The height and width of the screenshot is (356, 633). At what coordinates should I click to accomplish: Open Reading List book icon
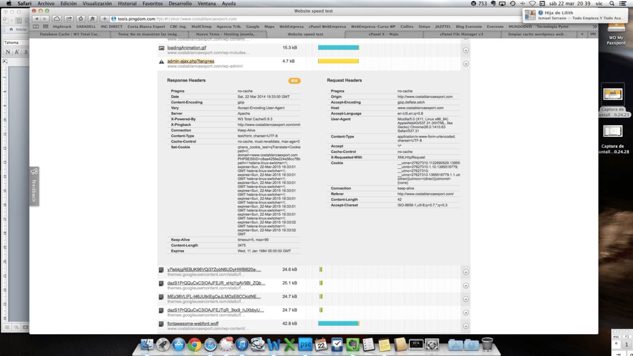pyautogui.click(x=36, y=26)
